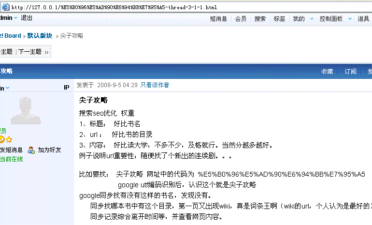Click 收藏 favorite in thread header

click(x=327, y=71)
